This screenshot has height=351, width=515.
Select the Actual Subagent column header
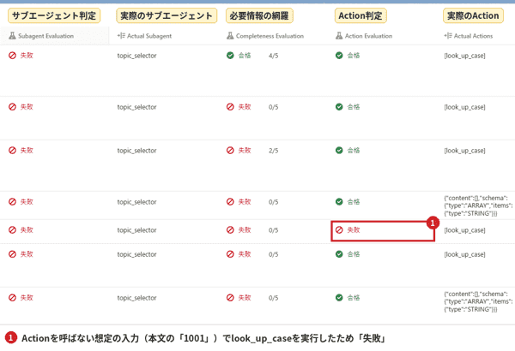[149, 36]
